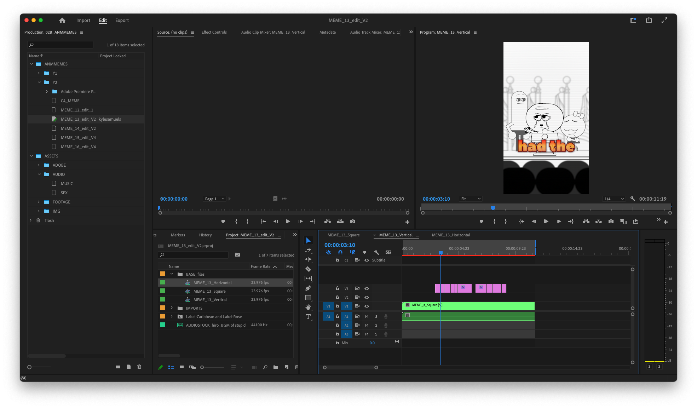Expand the Trash folder

click(31, 220)
